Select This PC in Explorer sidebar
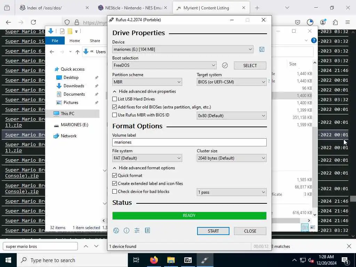 coord(67,114)
